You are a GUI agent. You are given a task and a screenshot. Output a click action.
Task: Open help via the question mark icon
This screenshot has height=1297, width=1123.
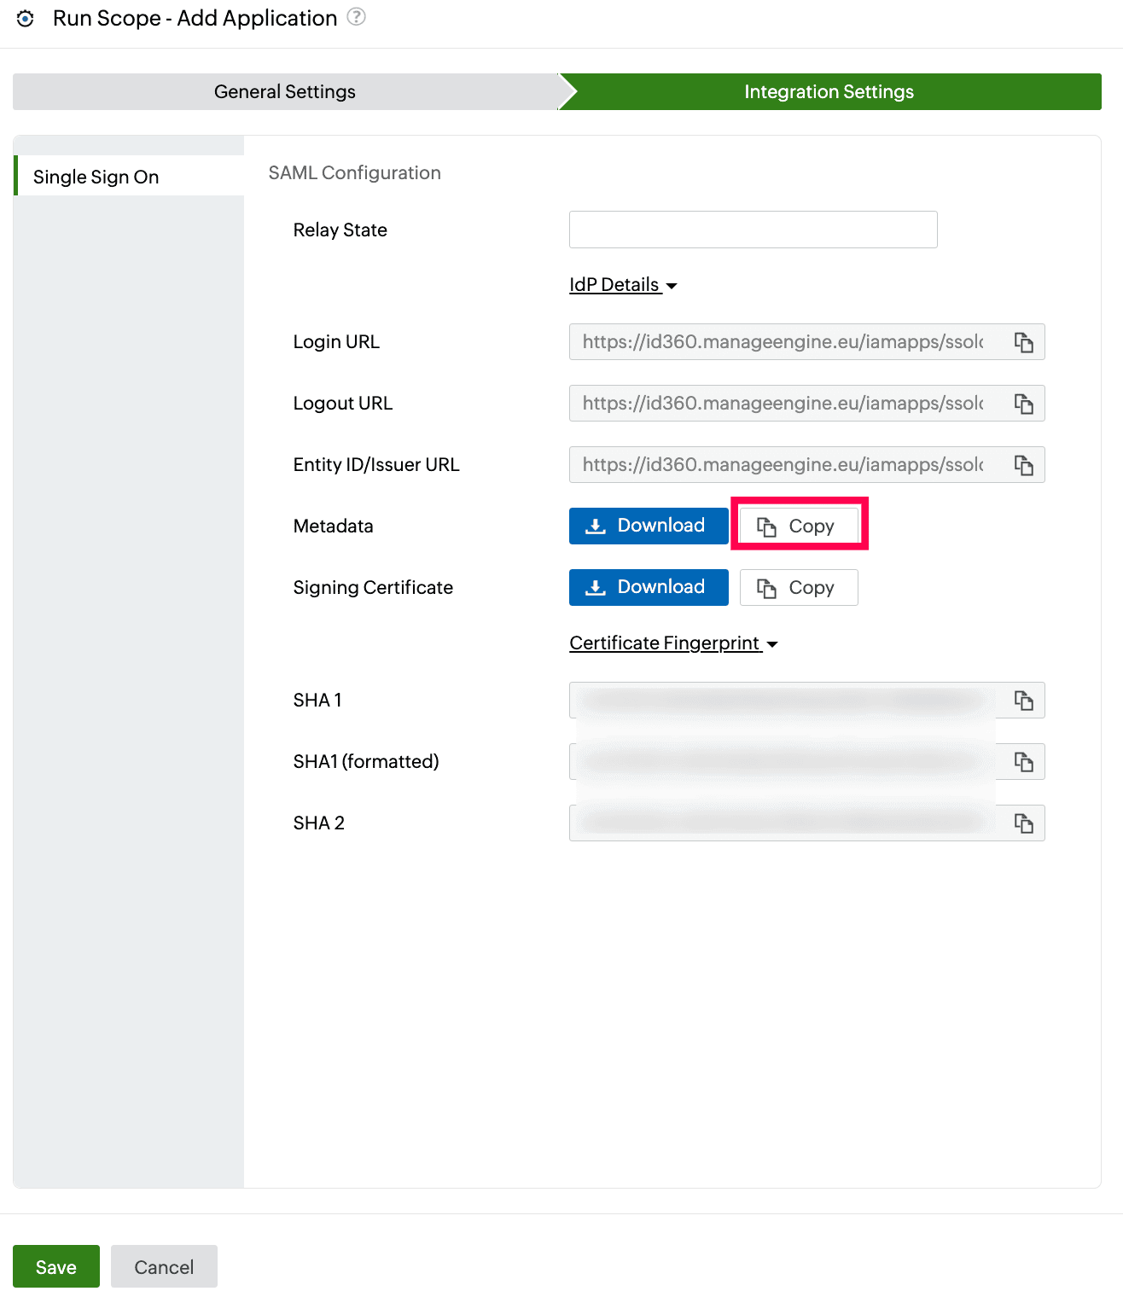356,16
